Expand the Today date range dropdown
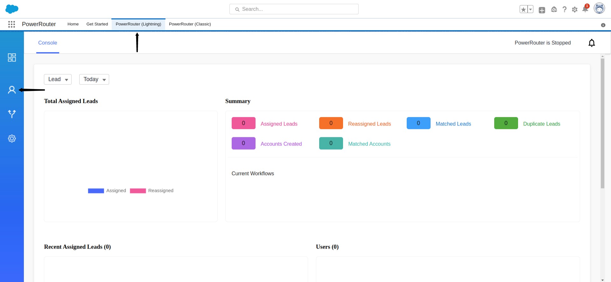The width and height of the screenshot is (611, 282). [x=94, y=79]
